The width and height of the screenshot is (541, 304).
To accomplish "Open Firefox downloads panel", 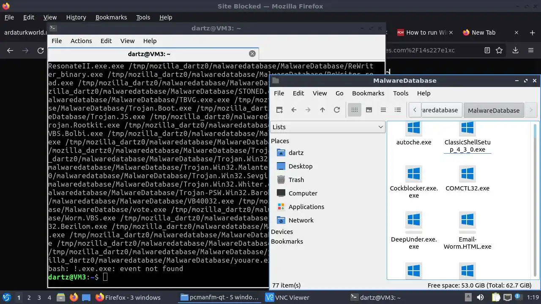I will click(515, 50).
